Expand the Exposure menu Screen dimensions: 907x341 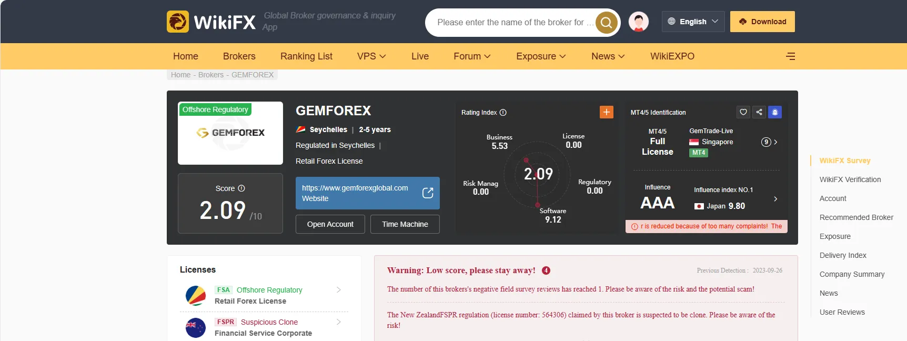(541, 56)
